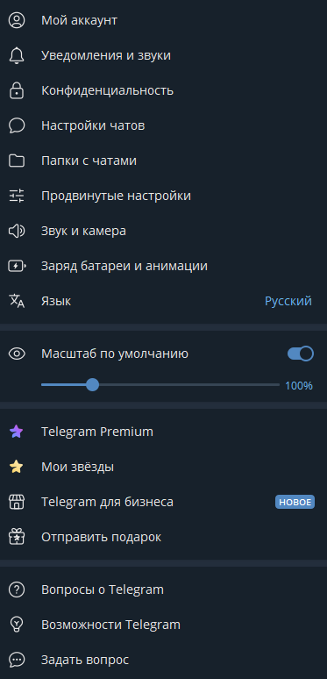Viewport: 327px width, 679px height.
Task: Open the folder icon for Папки с чатами
Action: tap(17, 161)
